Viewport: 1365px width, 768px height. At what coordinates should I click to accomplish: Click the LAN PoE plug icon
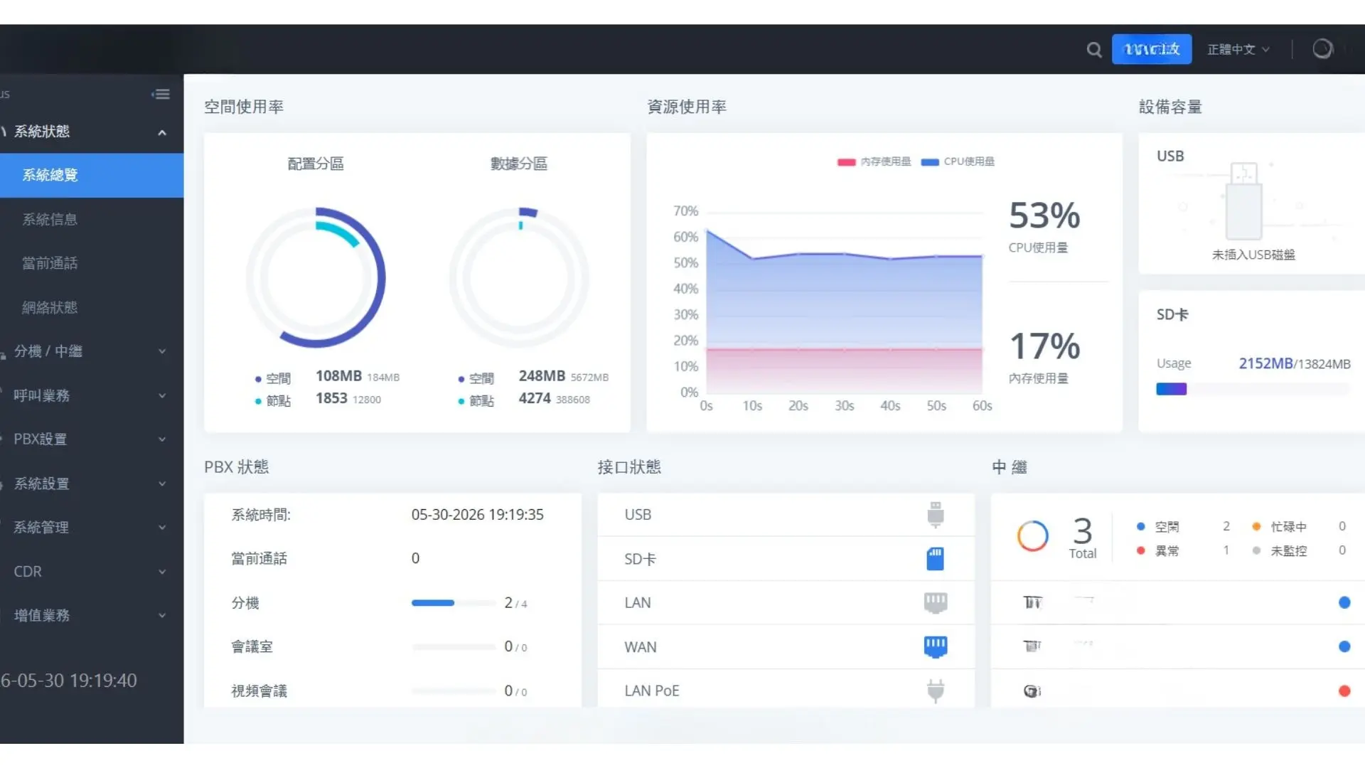coord(935,690)
